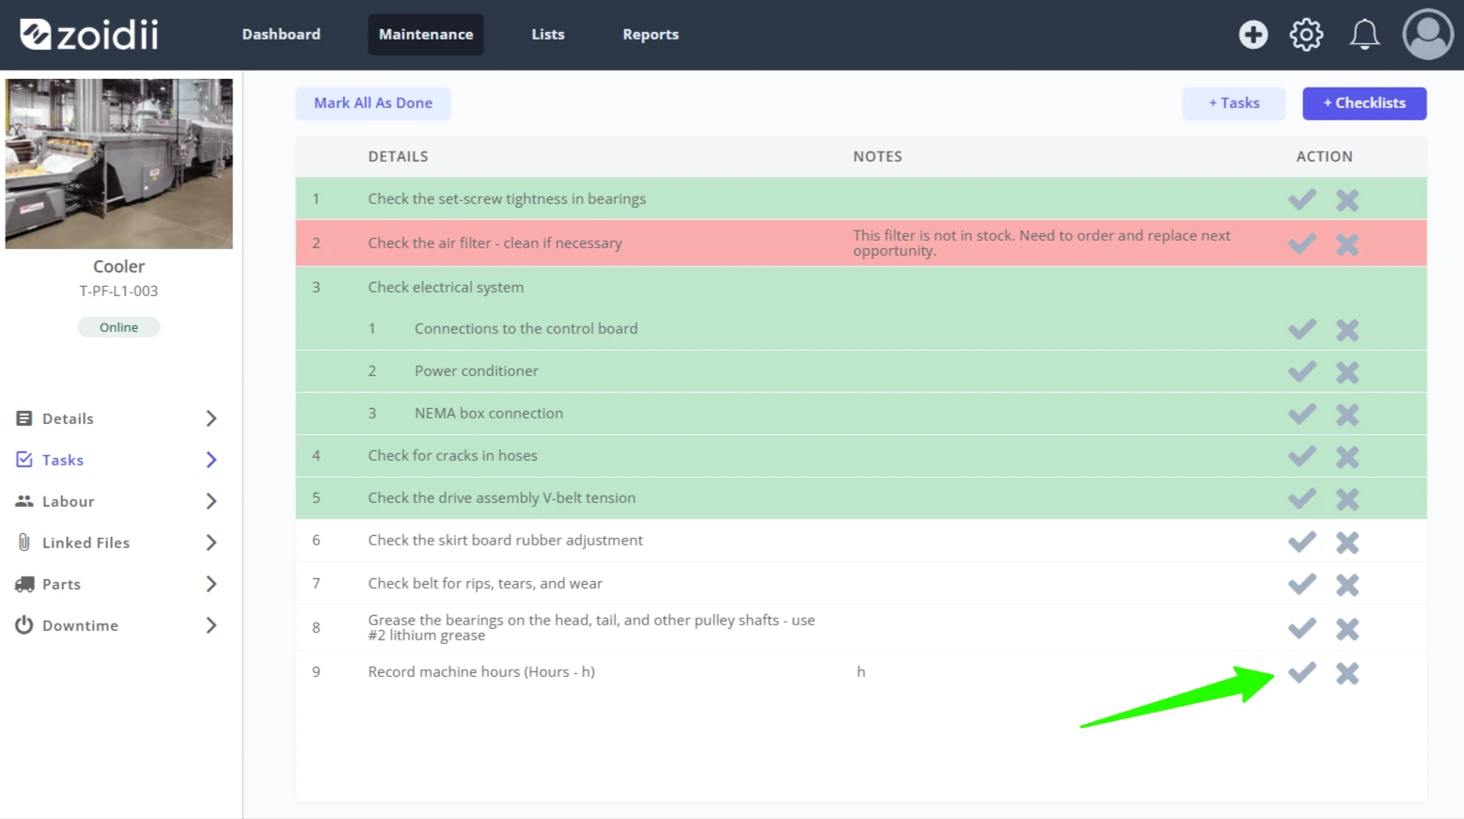Expand Tasks section chevron
The width and height of the screenshot is (1464, 819).
click(x=212, y=460)
